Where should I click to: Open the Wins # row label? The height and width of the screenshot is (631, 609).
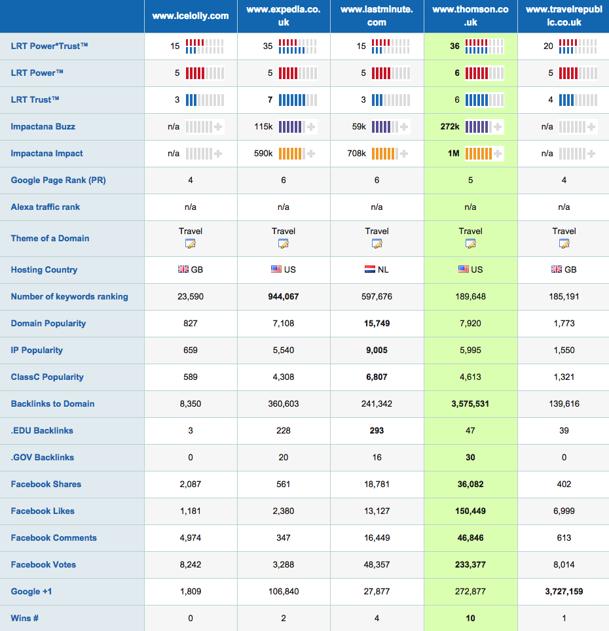click(24, 618)
